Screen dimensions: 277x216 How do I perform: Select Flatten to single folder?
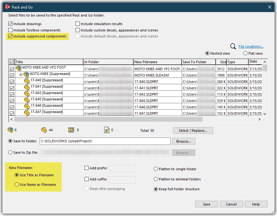point(156,169)
